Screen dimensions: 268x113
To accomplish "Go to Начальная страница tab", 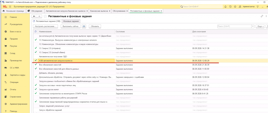I will tap(13, 11).
